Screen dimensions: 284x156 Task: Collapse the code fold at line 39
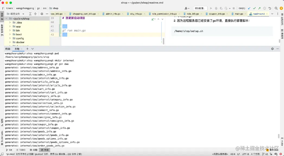pyautogui.click(x=61, y=18)
